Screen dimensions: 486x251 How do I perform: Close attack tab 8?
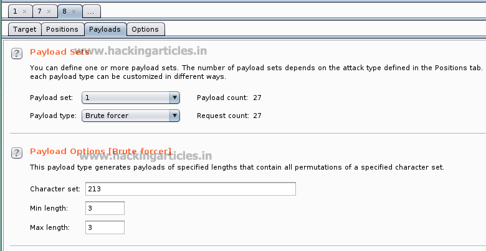coord(73,11)
